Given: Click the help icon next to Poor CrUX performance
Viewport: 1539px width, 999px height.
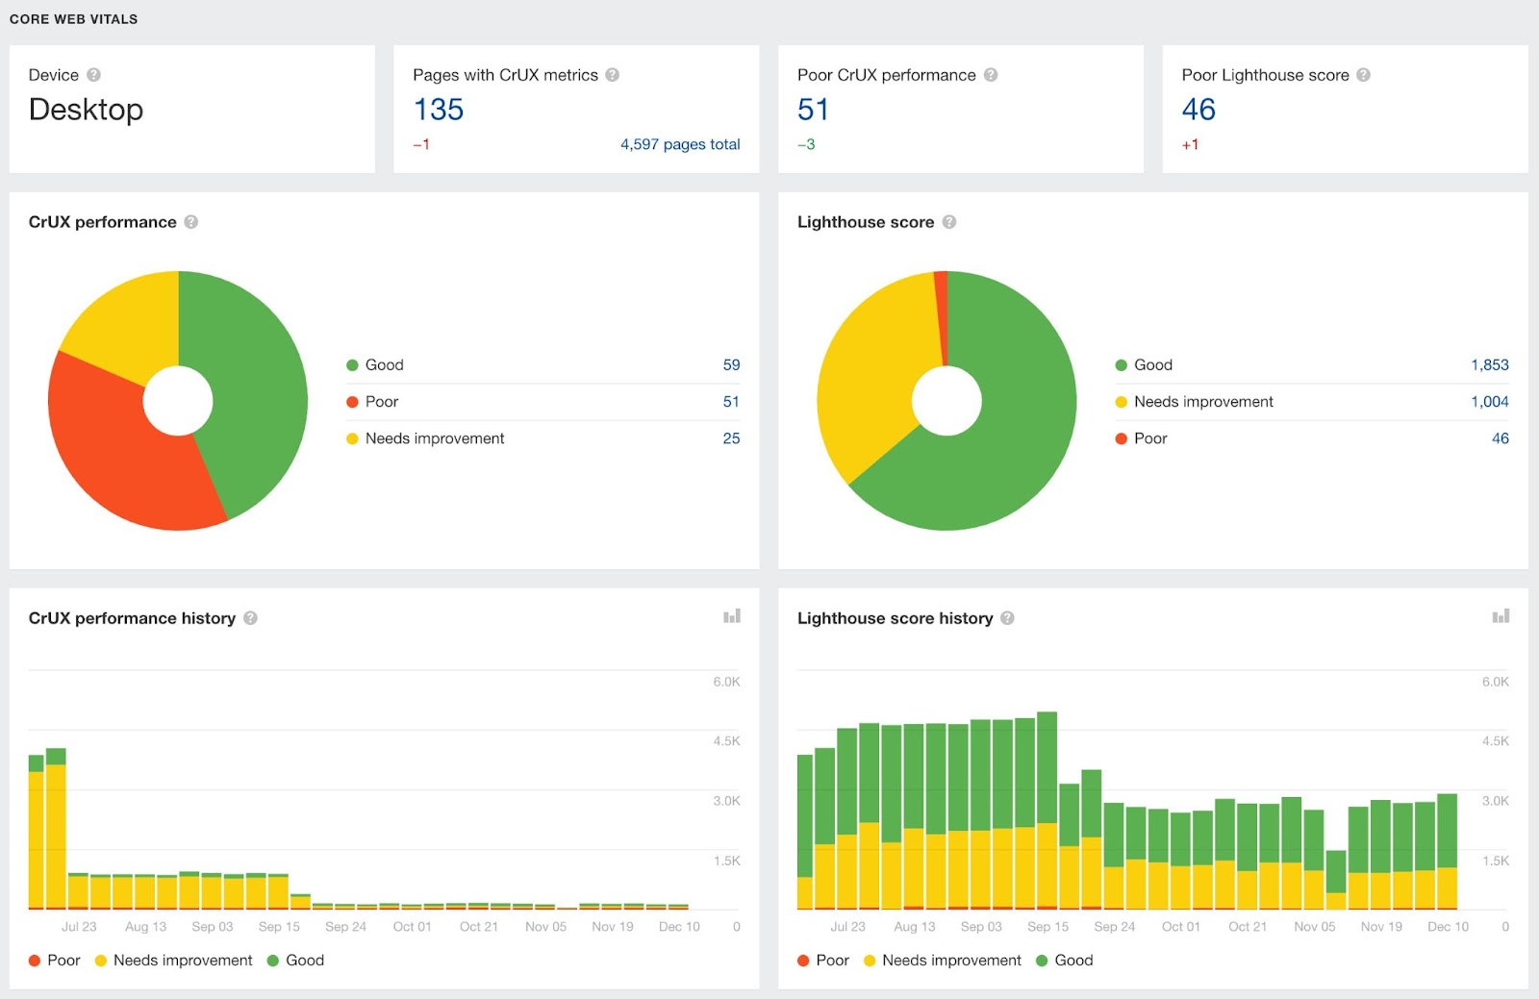Looking at the screenshot, I should (x=989, y=74).
